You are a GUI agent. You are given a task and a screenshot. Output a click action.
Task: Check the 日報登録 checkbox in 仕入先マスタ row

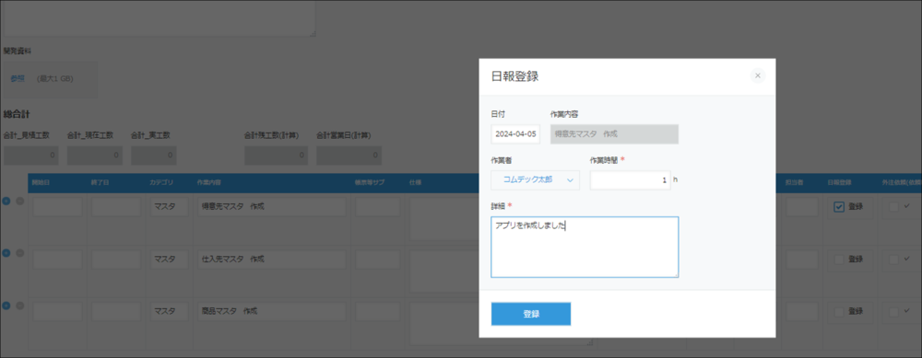(839, 259)
